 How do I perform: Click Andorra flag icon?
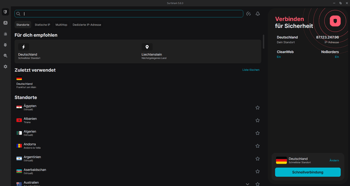pyautogui.click(x=19, y=146)
